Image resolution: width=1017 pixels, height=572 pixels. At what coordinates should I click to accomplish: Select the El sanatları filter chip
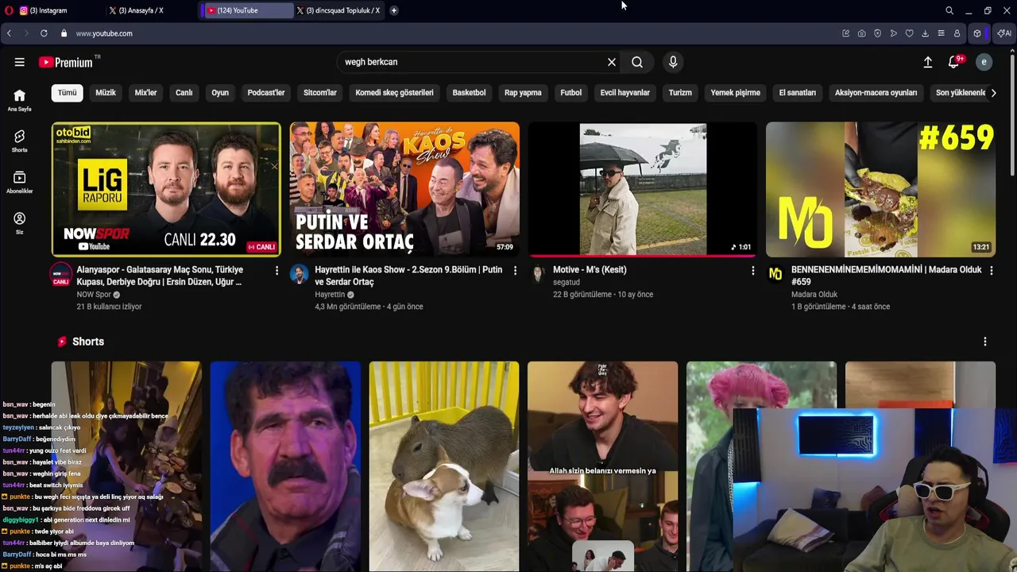tap(798, 93)
